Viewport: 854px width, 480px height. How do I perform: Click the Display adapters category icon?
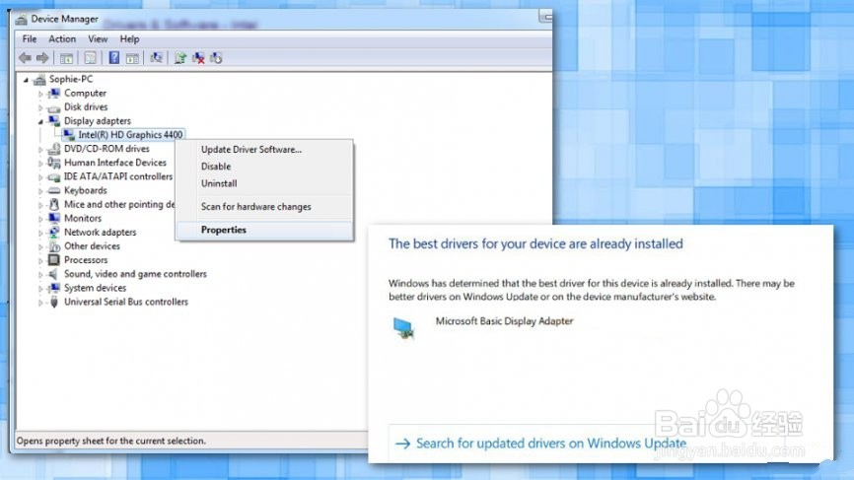tap(54, 121)
